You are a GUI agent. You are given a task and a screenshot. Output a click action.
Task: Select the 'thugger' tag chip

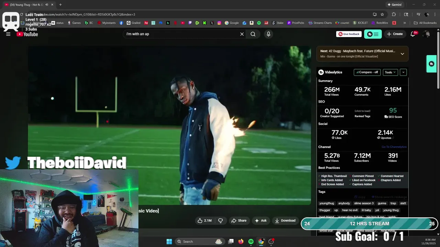324,210
